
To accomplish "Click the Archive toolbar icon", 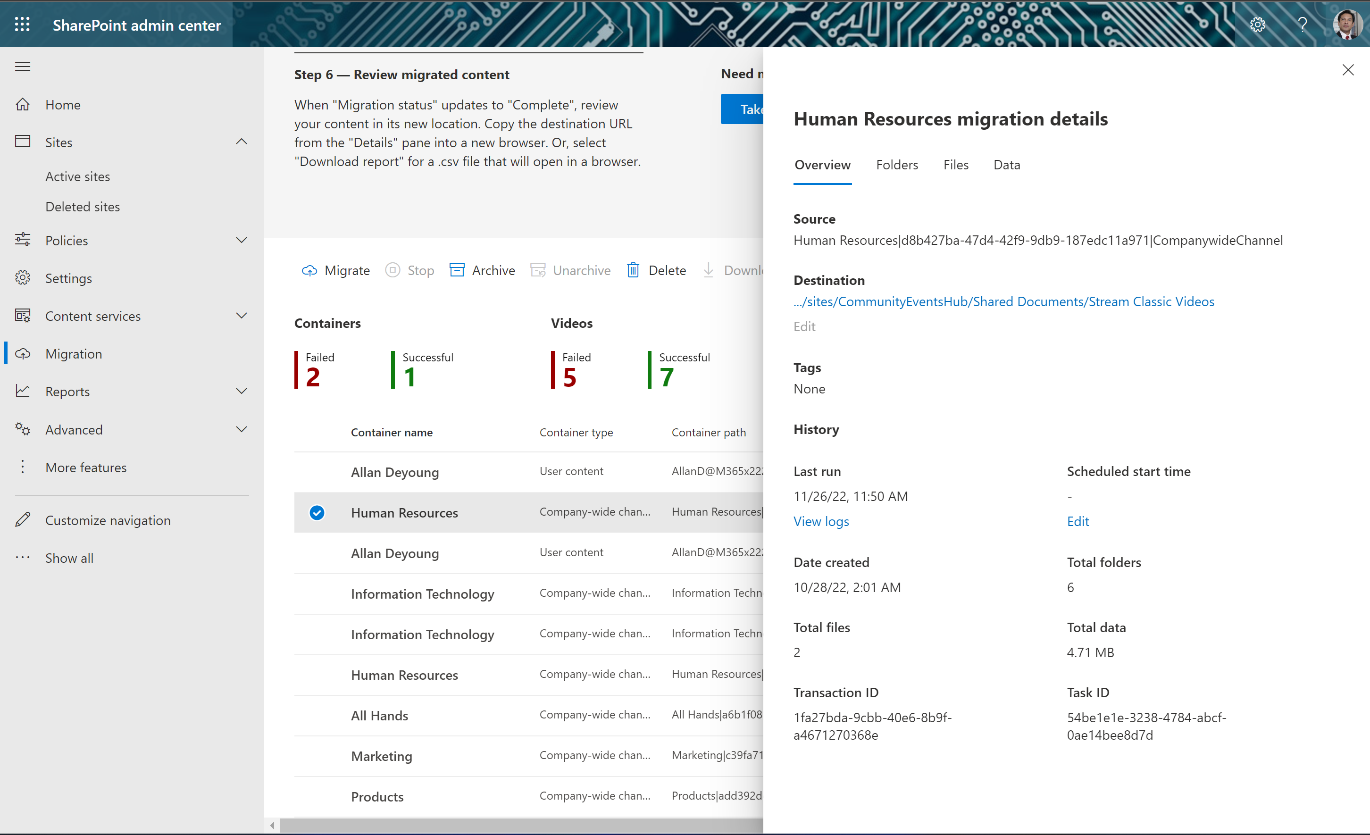I will coord(457,271).
